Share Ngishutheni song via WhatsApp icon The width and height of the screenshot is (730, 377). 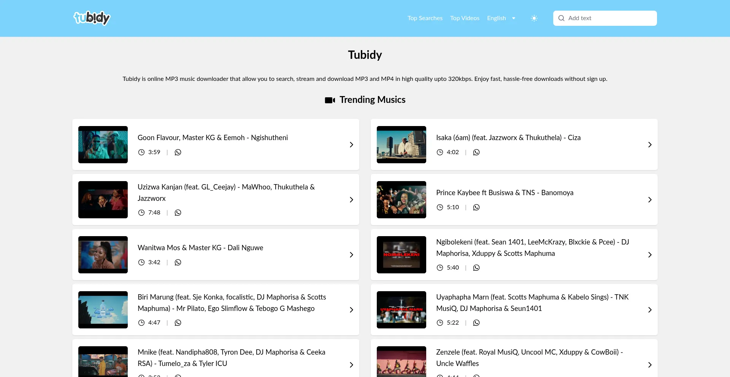click(x=178, y=152)
